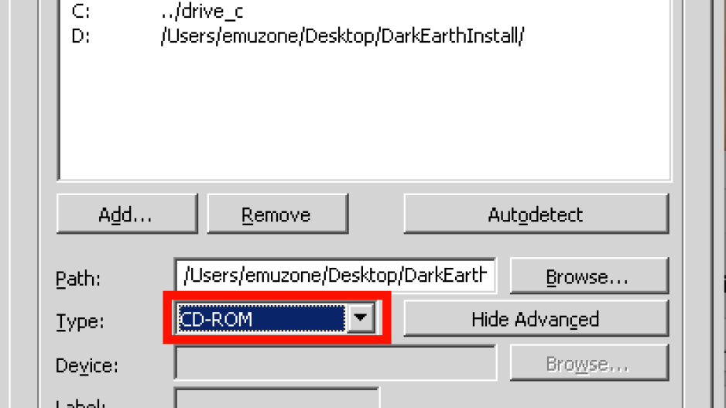This screenshot has height=408, width=726.
Task: Expand the Type dropdown arrow
Action: coord(361,318)
